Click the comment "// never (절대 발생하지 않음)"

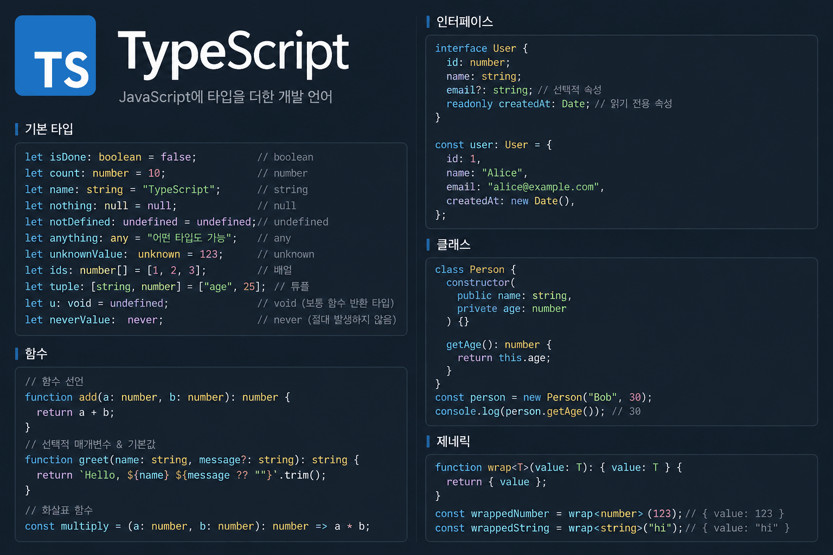pos(327,320)
